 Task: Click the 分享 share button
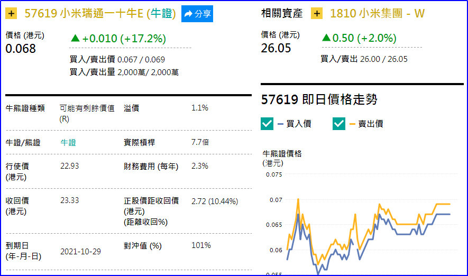pyautogui.click(x=197, y=14)
